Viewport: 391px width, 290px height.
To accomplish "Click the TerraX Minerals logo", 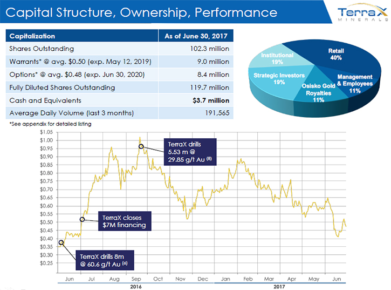I will coord(362,12).
